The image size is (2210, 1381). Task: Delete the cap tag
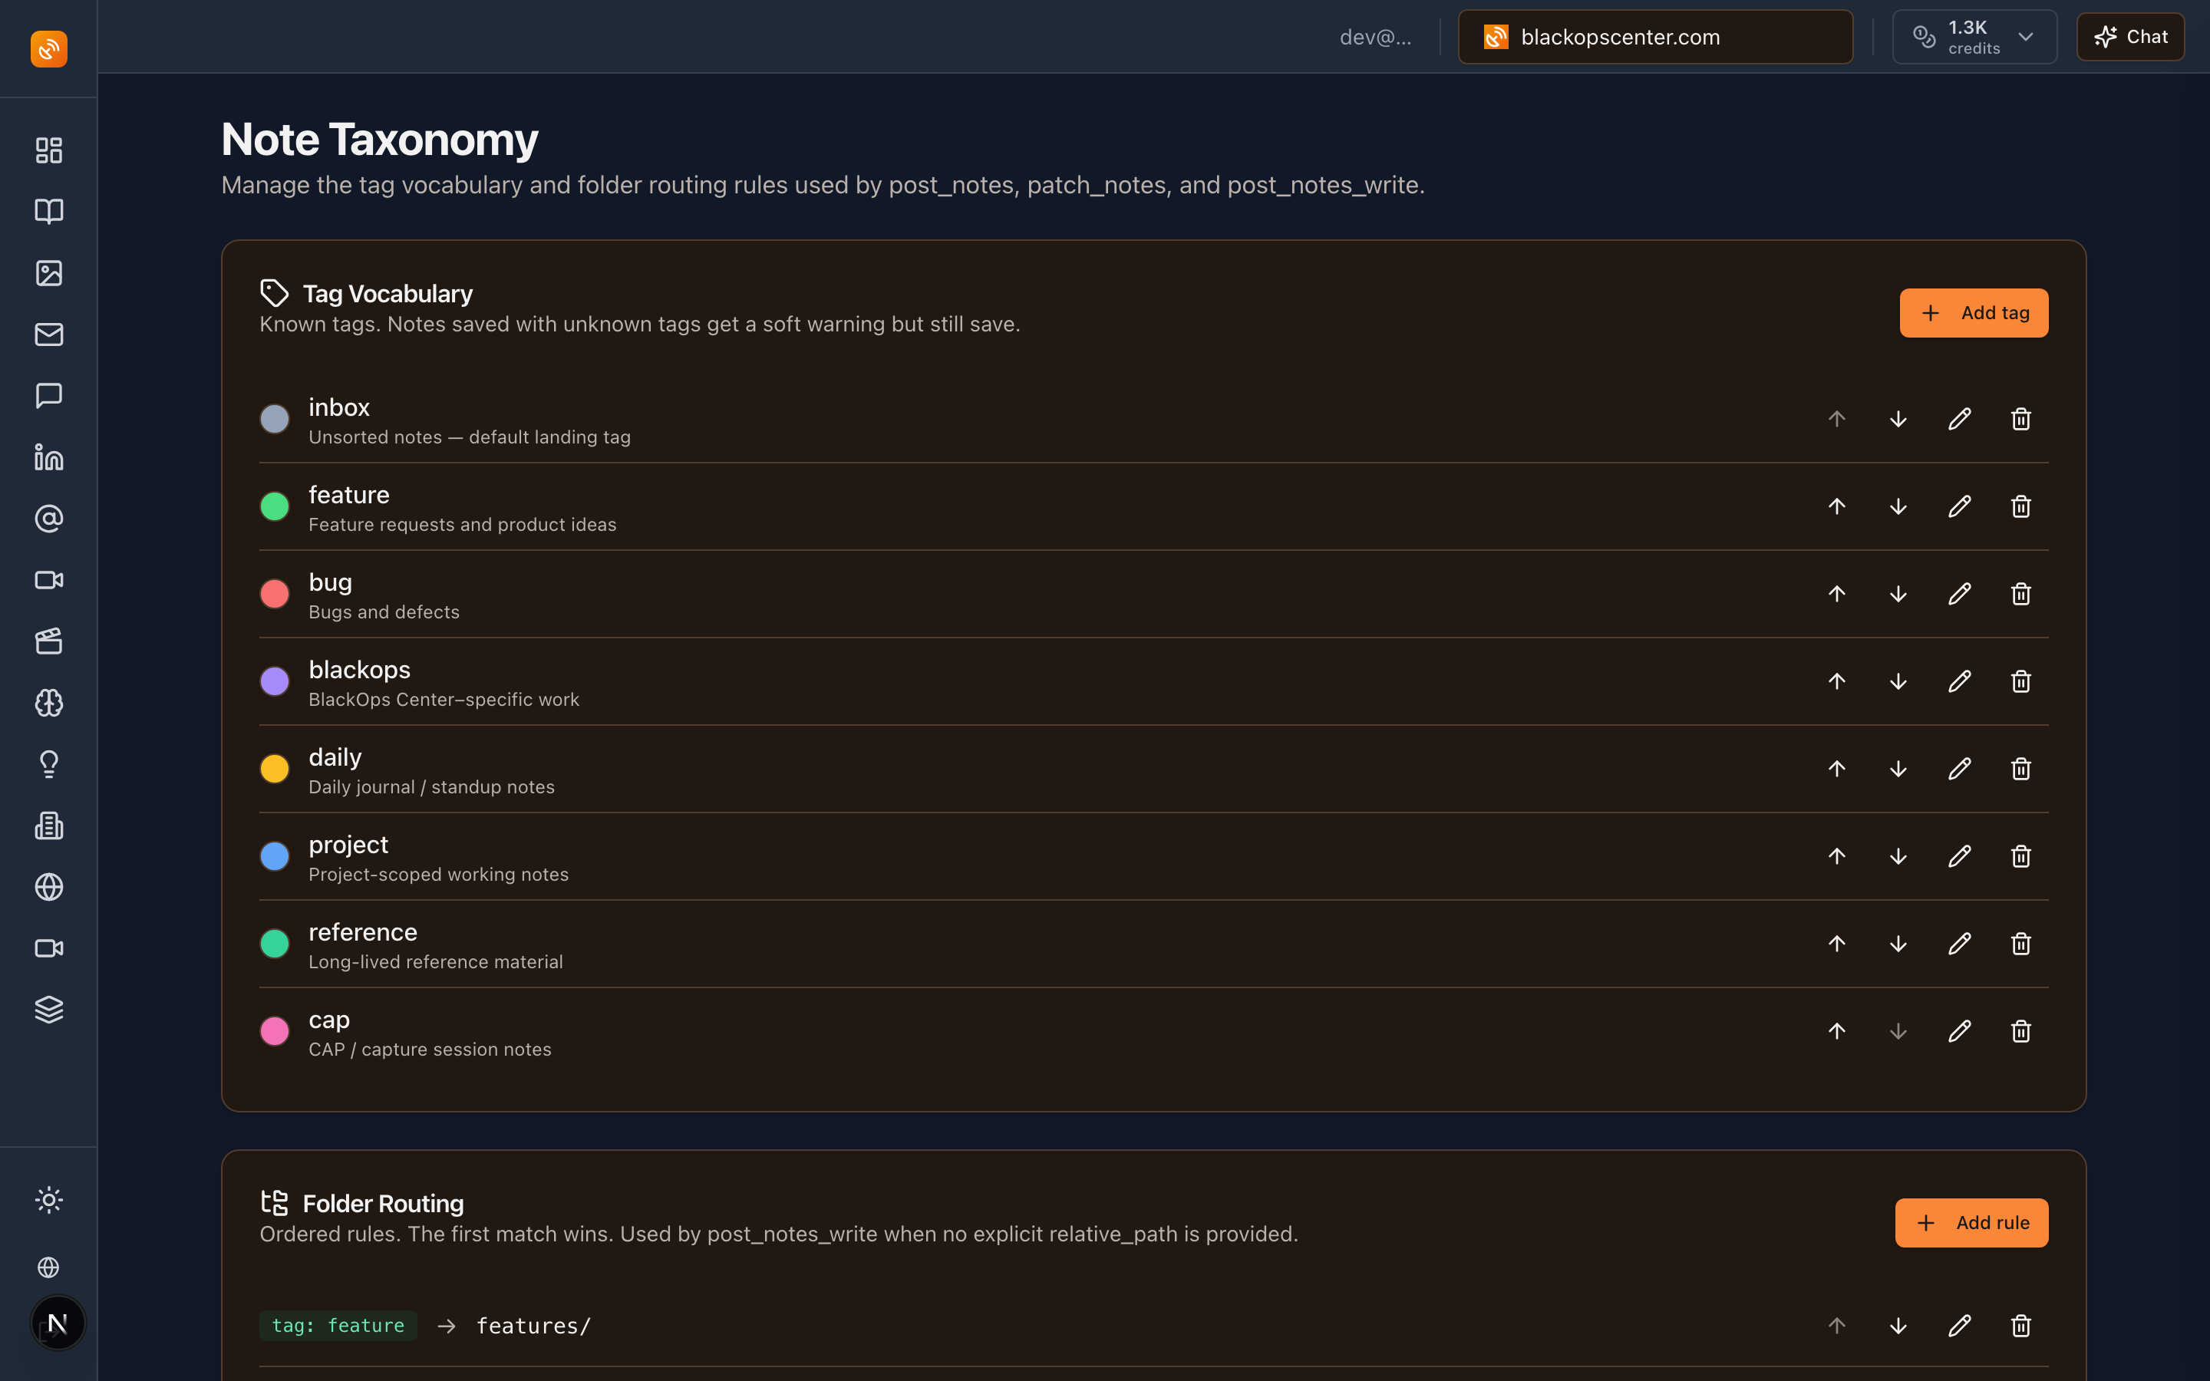(2020, 1031)
